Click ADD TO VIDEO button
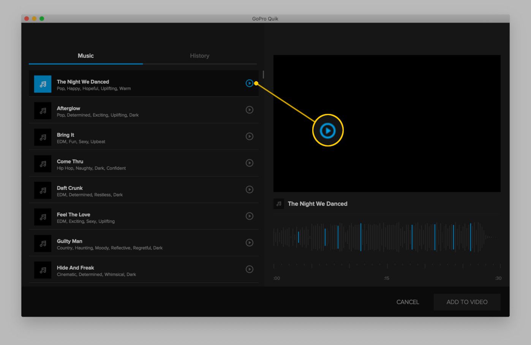Image resolution: width=531 pixels, height=345 pixels. [467, 302]
